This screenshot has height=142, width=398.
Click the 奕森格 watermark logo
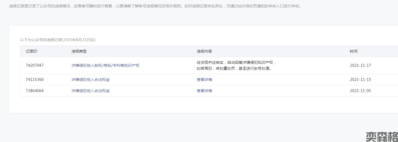[x=381, y=137]
